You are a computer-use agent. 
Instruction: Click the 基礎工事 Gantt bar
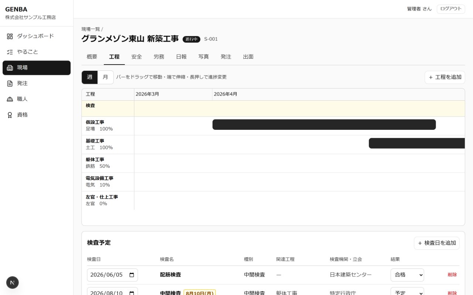417,143
